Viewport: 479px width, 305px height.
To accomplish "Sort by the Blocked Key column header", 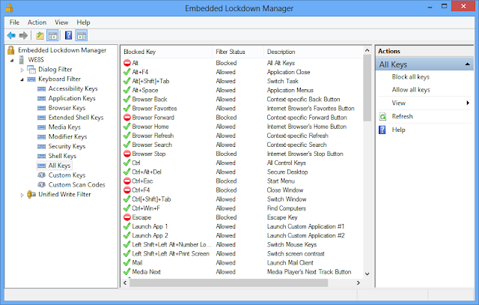I will click(166, 52).
